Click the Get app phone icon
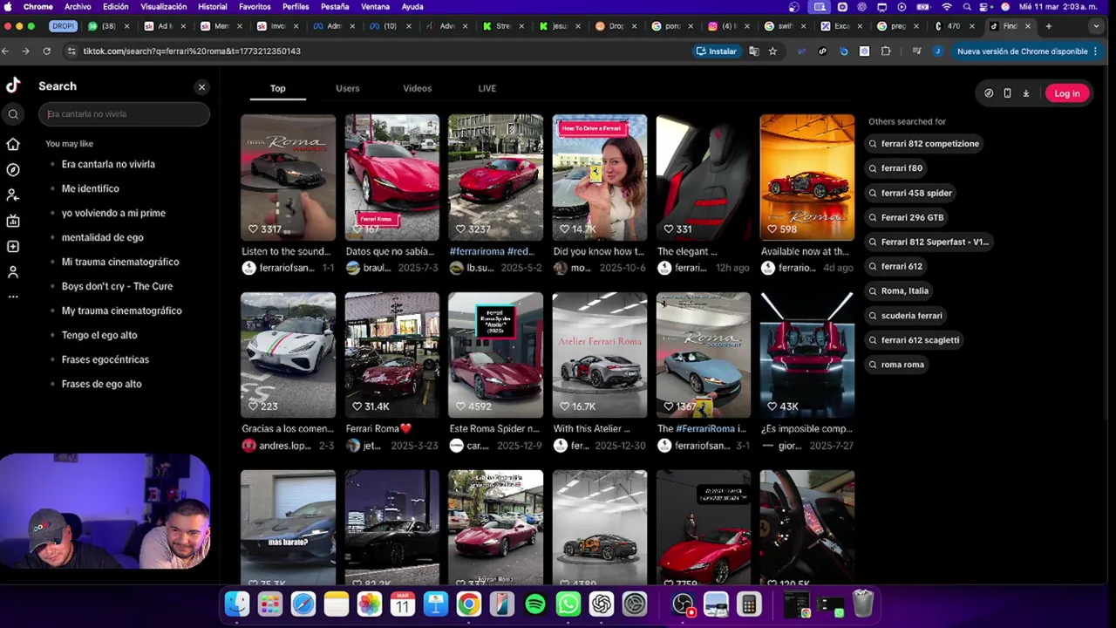This screenshot has height=628, width=1116. click(x=1007, y=93)
